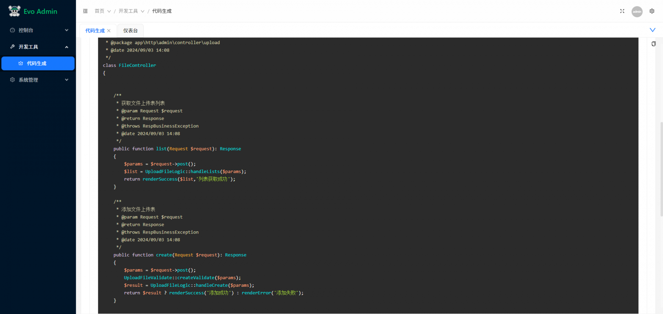Switch to the 仪表台 tab

click(130, 31)
